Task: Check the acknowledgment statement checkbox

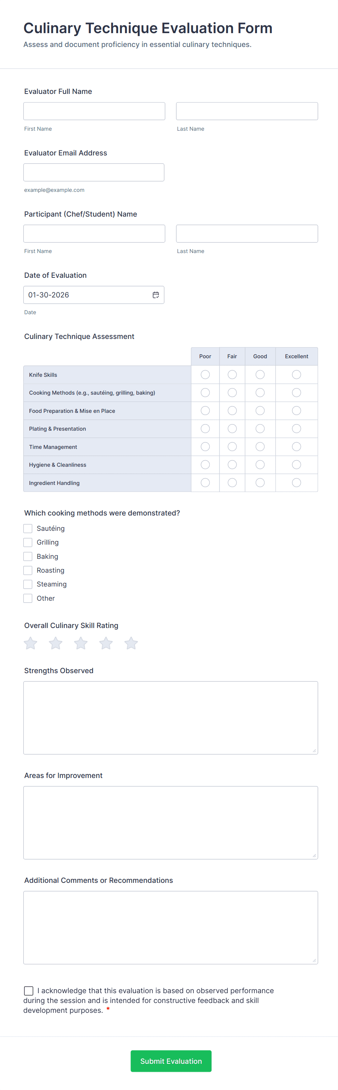Action: point(28,991)
